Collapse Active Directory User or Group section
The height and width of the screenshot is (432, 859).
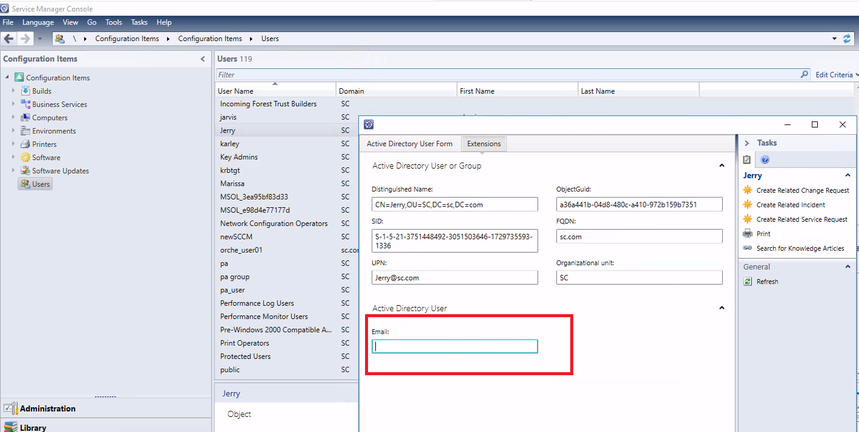coord(722,166)
